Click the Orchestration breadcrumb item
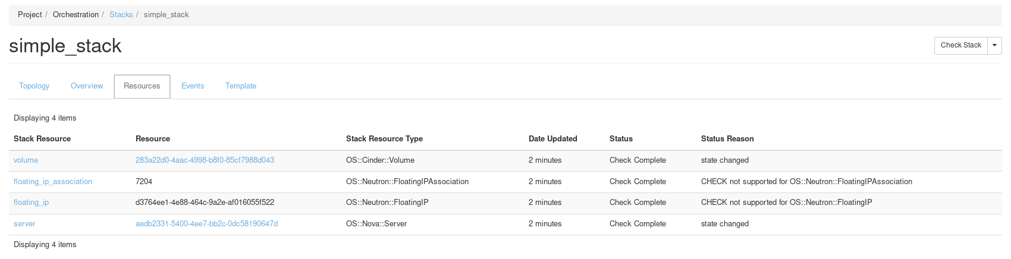This screenshot has height=259, width=1011. tap(76, 15)
